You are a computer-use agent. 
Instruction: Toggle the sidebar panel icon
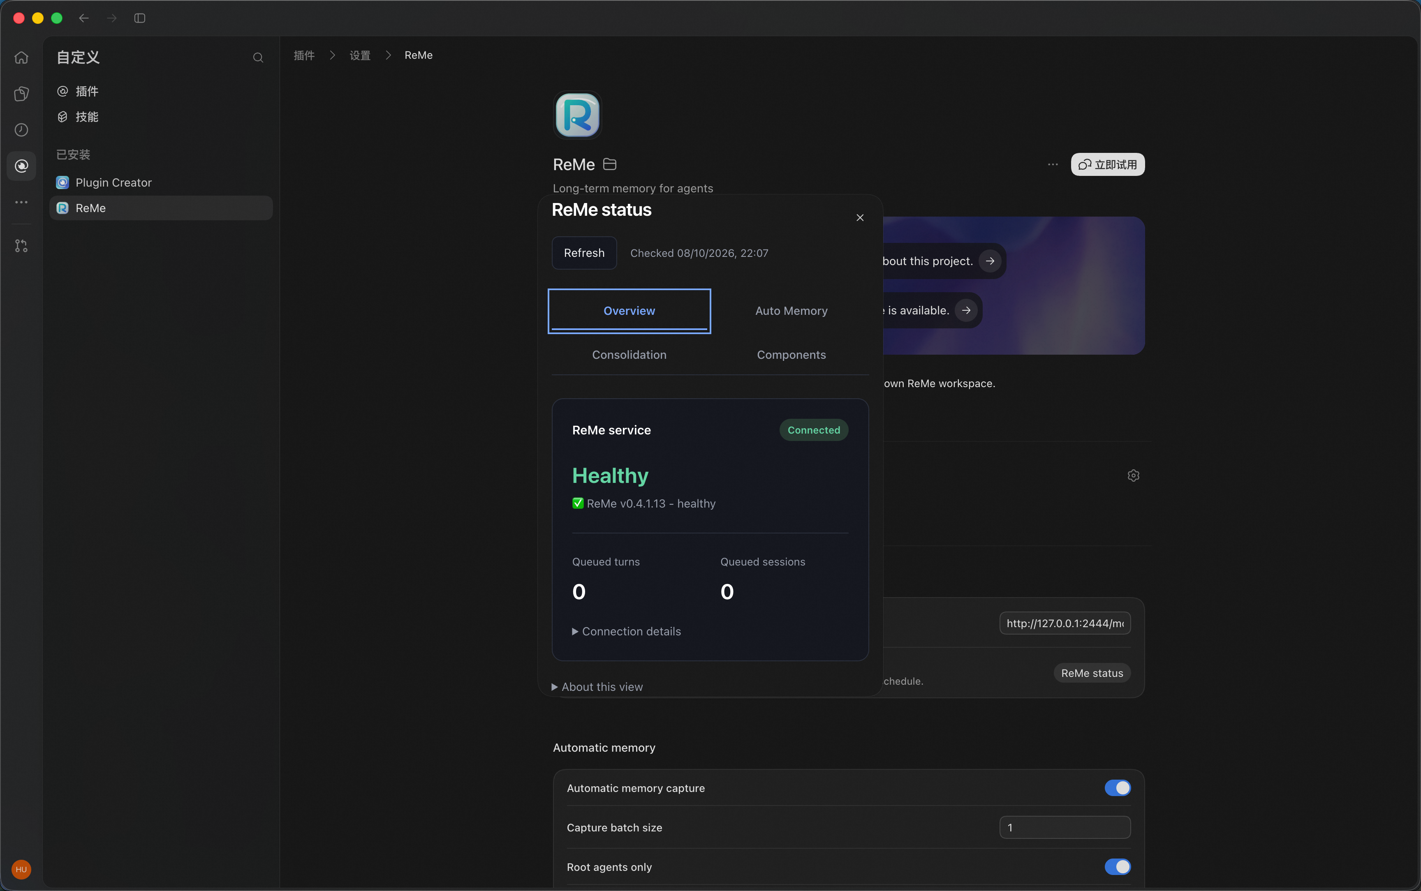[x=140, y=18]
